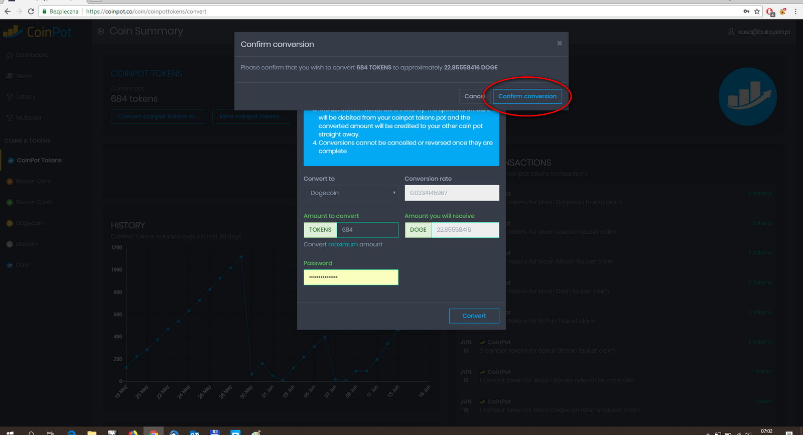Screen dimensions: 803x435
Task: Select Dash in the sidebar
Action: pos(23,265)
